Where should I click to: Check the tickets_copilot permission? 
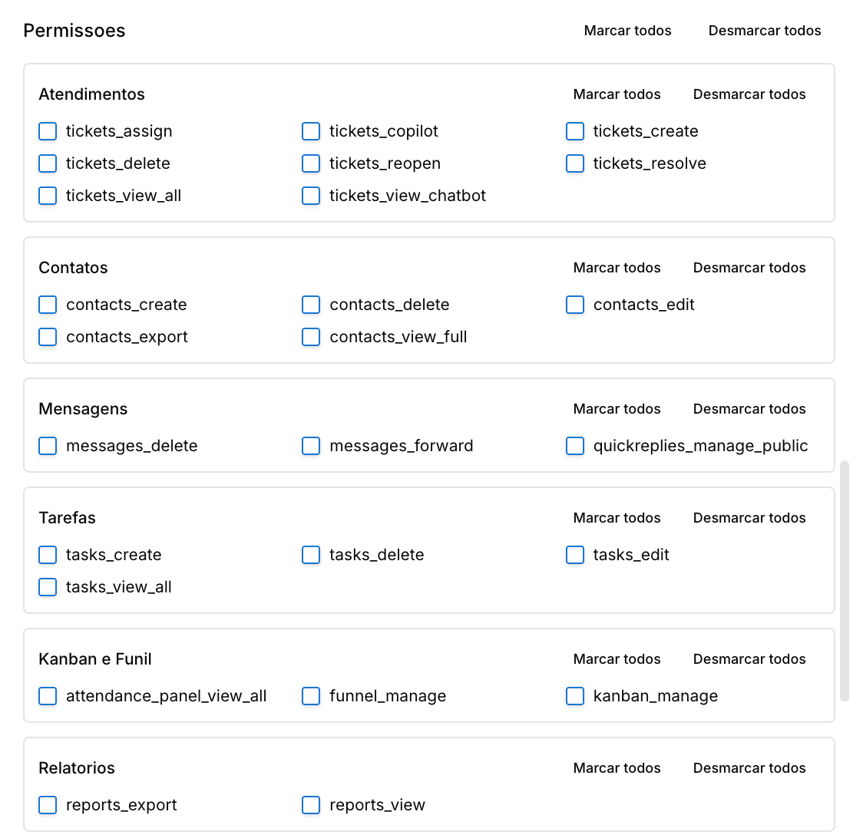coord(311,131)
